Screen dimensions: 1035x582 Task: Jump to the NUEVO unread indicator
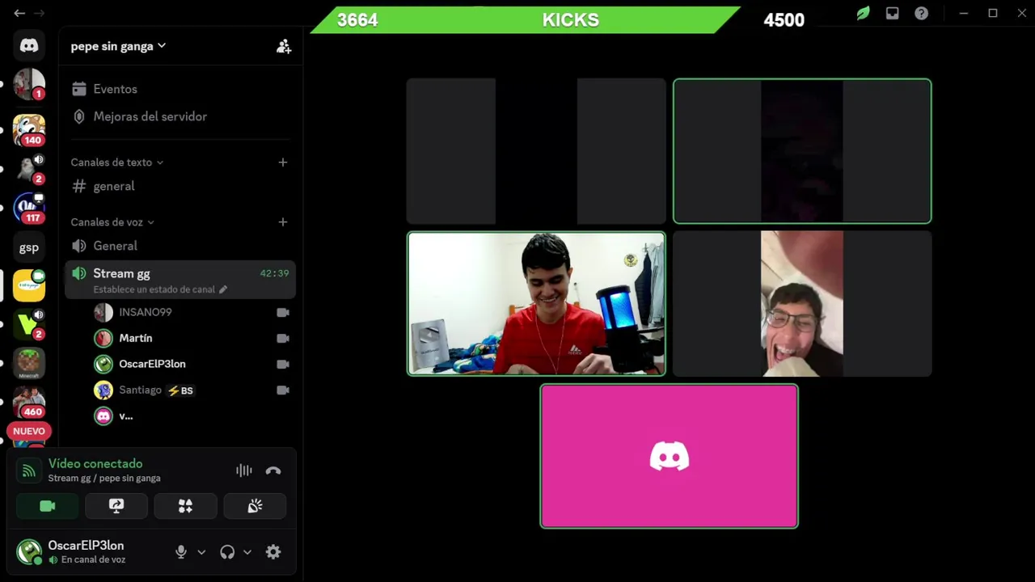[x=29, y=431]
